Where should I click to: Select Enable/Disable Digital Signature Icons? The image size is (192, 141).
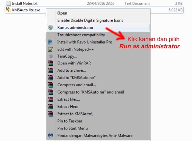tap(98, 20)
